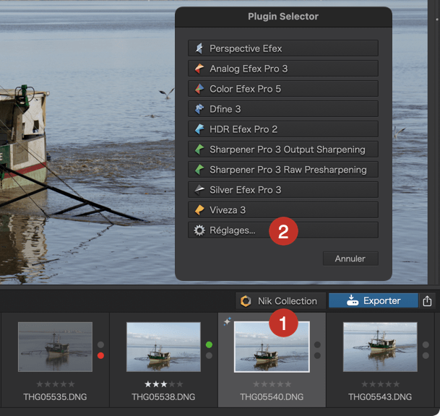440x416 pixels.
Task: Cancel with the Annuler button
Action: tap(350, 259)
